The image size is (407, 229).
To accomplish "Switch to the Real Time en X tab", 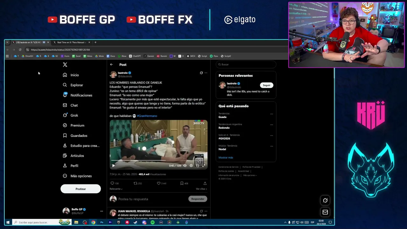I will pyautogui.click(x=72, y=42).
